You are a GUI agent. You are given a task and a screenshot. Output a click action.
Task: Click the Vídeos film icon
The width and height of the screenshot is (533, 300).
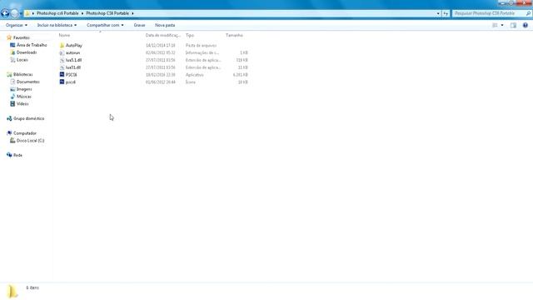coord(12,103)
